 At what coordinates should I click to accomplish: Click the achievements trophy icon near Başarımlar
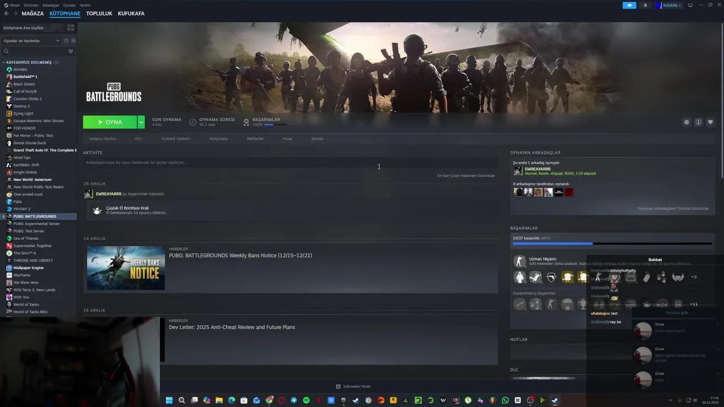(x=246, y=122)
